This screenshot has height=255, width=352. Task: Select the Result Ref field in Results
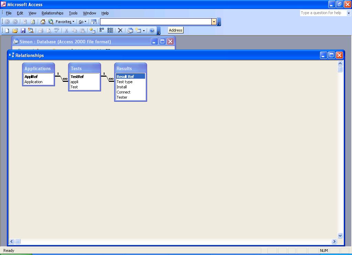pos(130,77)
